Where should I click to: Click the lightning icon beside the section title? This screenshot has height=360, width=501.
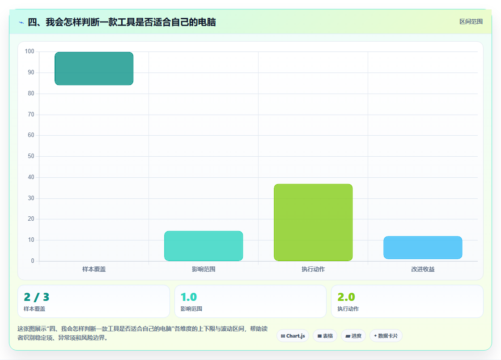click(21, 22)
